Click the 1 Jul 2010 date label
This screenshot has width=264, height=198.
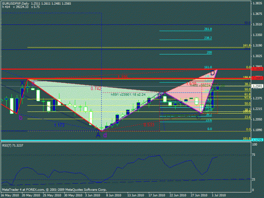point(219,195)
